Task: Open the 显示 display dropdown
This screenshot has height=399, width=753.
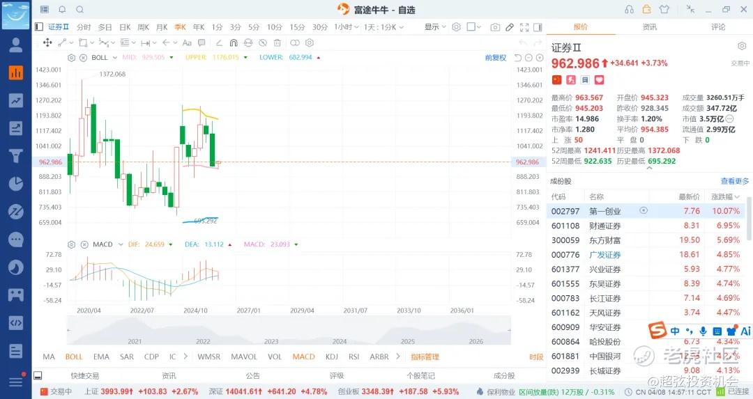Action: pos(435,27)
